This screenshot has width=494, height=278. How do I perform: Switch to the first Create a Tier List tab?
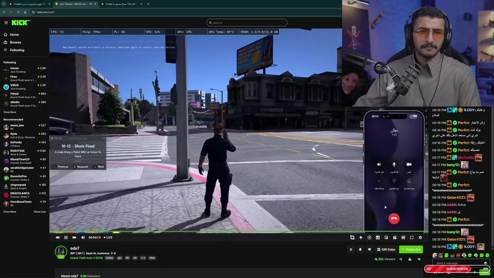[30, 4]
